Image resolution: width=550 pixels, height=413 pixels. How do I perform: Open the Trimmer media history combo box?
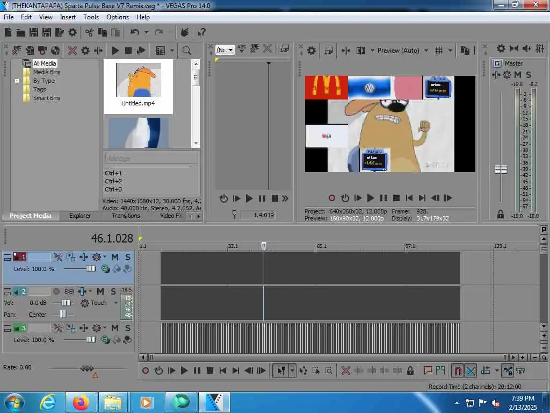click(225, 50)
